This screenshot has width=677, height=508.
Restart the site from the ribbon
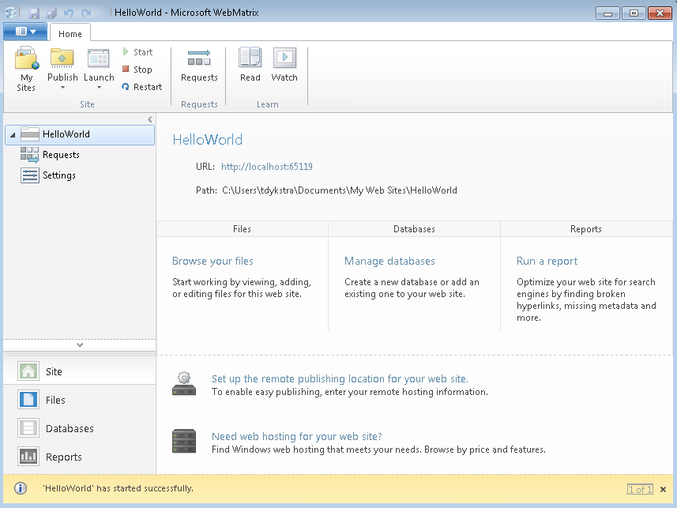(142, 87)
